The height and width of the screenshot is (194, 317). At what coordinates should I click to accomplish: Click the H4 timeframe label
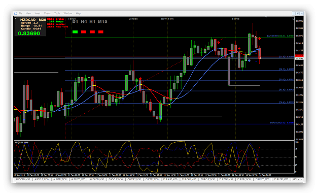click(84, 22)
